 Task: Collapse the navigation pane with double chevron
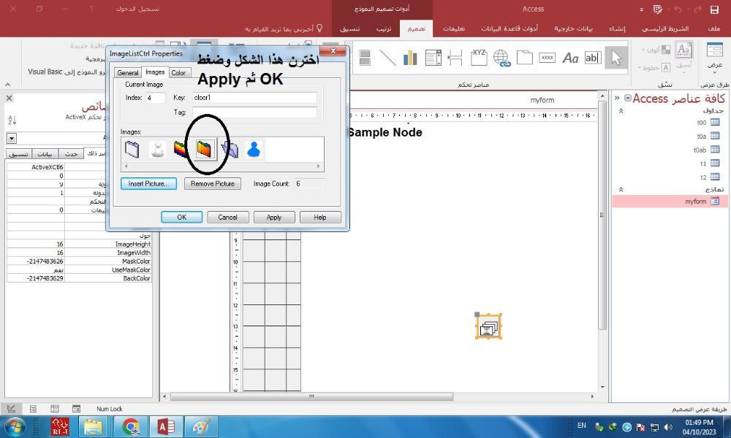[617, 99]
